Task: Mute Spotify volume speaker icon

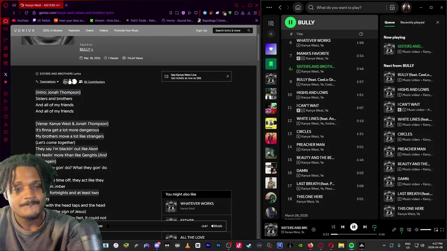Action: [416, 230]
